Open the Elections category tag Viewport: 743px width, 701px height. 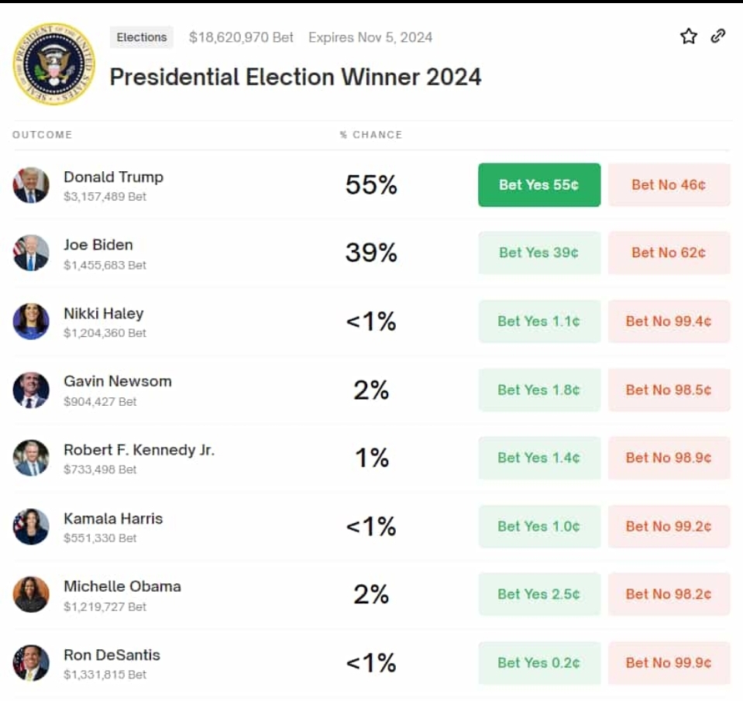click(x=142, y=37)
